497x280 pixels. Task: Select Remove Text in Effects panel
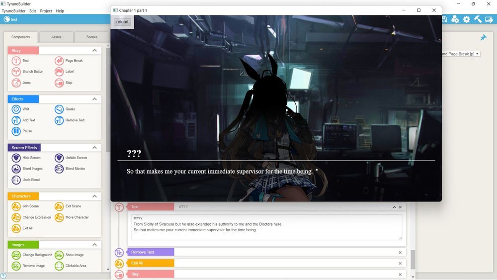tap(70, 120)
